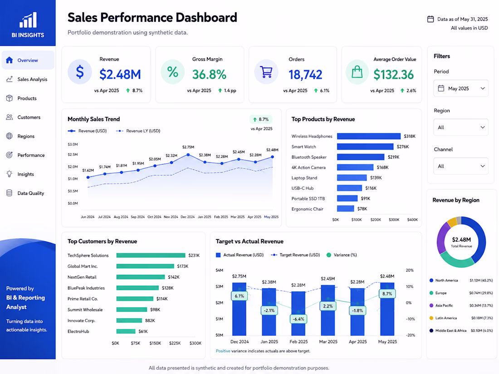This screenshot has height=374, width=499.
Task: Click the Insights lightbulb icon
Action: [x=9, y=174]
